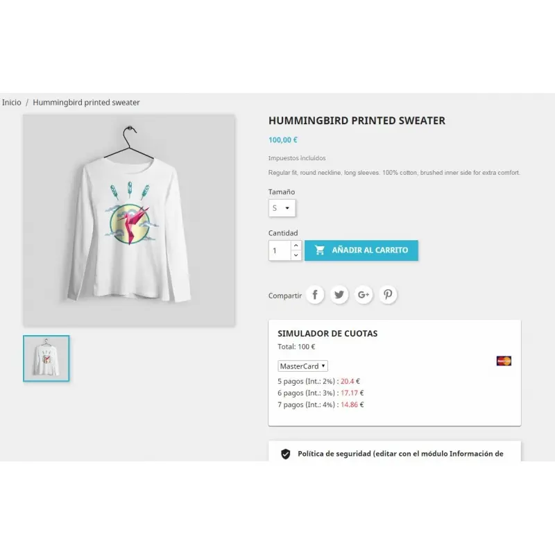Click Hummingbird printed sweater breadcrumb
The image size is (555, 555).
(86, 102)
